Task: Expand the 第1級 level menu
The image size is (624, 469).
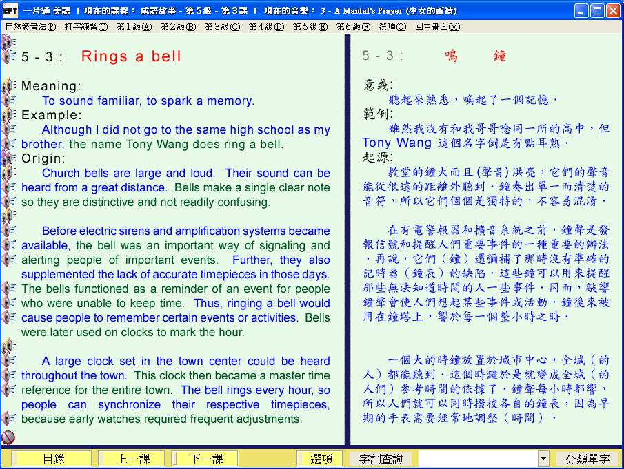Action: (133, 27)
